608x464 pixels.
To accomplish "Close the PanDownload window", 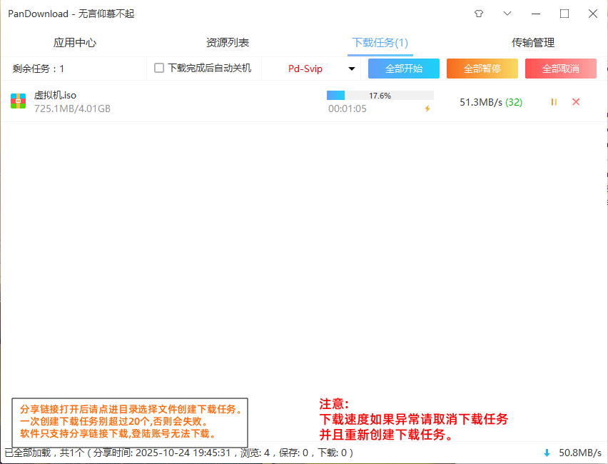I will point(592,14).
